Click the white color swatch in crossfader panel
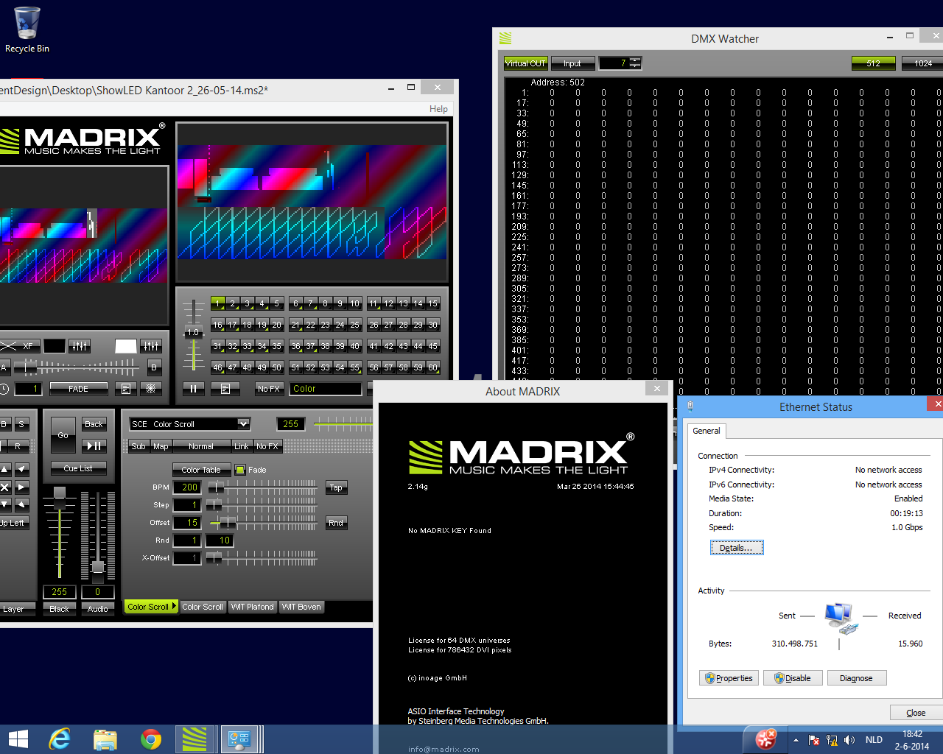 coord(125,346)
